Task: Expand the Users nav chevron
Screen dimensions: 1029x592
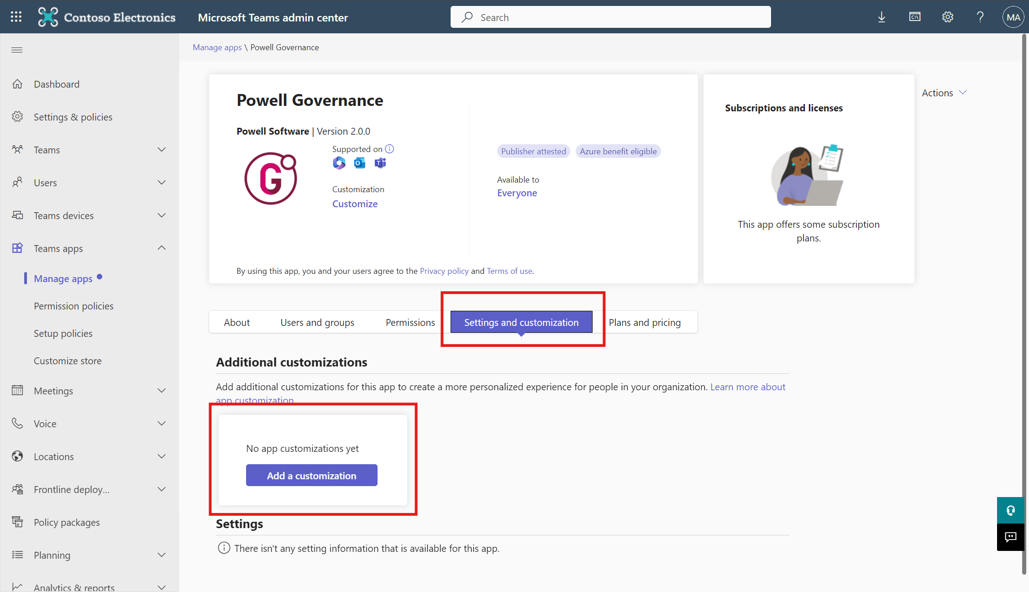Action: point(162,183)
